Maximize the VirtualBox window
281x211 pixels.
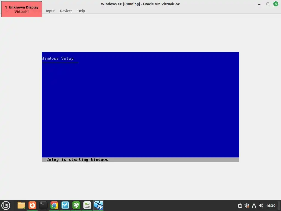pos(267,4)
